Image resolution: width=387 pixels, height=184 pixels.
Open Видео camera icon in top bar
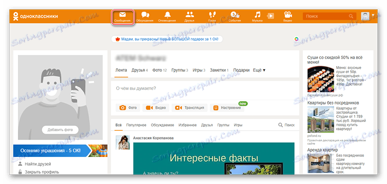[288, 16]
